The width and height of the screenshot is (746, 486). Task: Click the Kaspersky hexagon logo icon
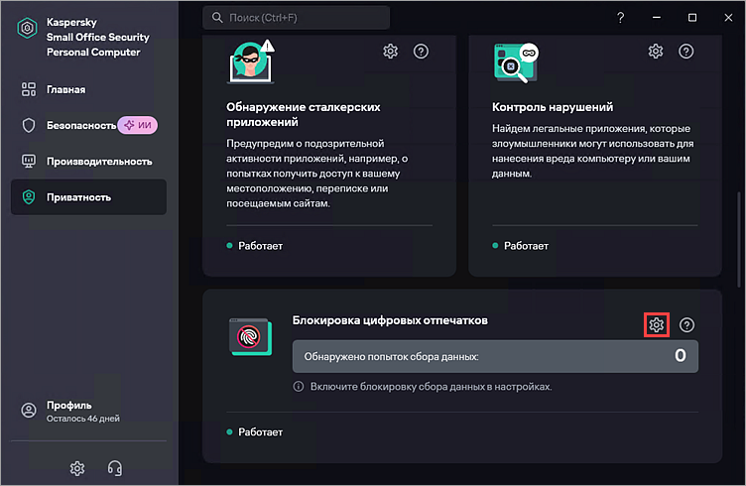coord(27,29)
